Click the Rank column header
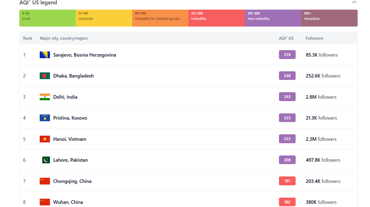This screenshot has height=207, width=370. [28, 38]
